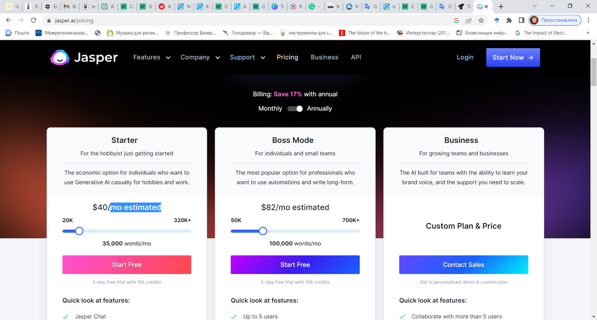The height and width of the screenshot is (320, 597).
Task: Click the Up to 5 users feature text
Action: click(x=261, y=316)
